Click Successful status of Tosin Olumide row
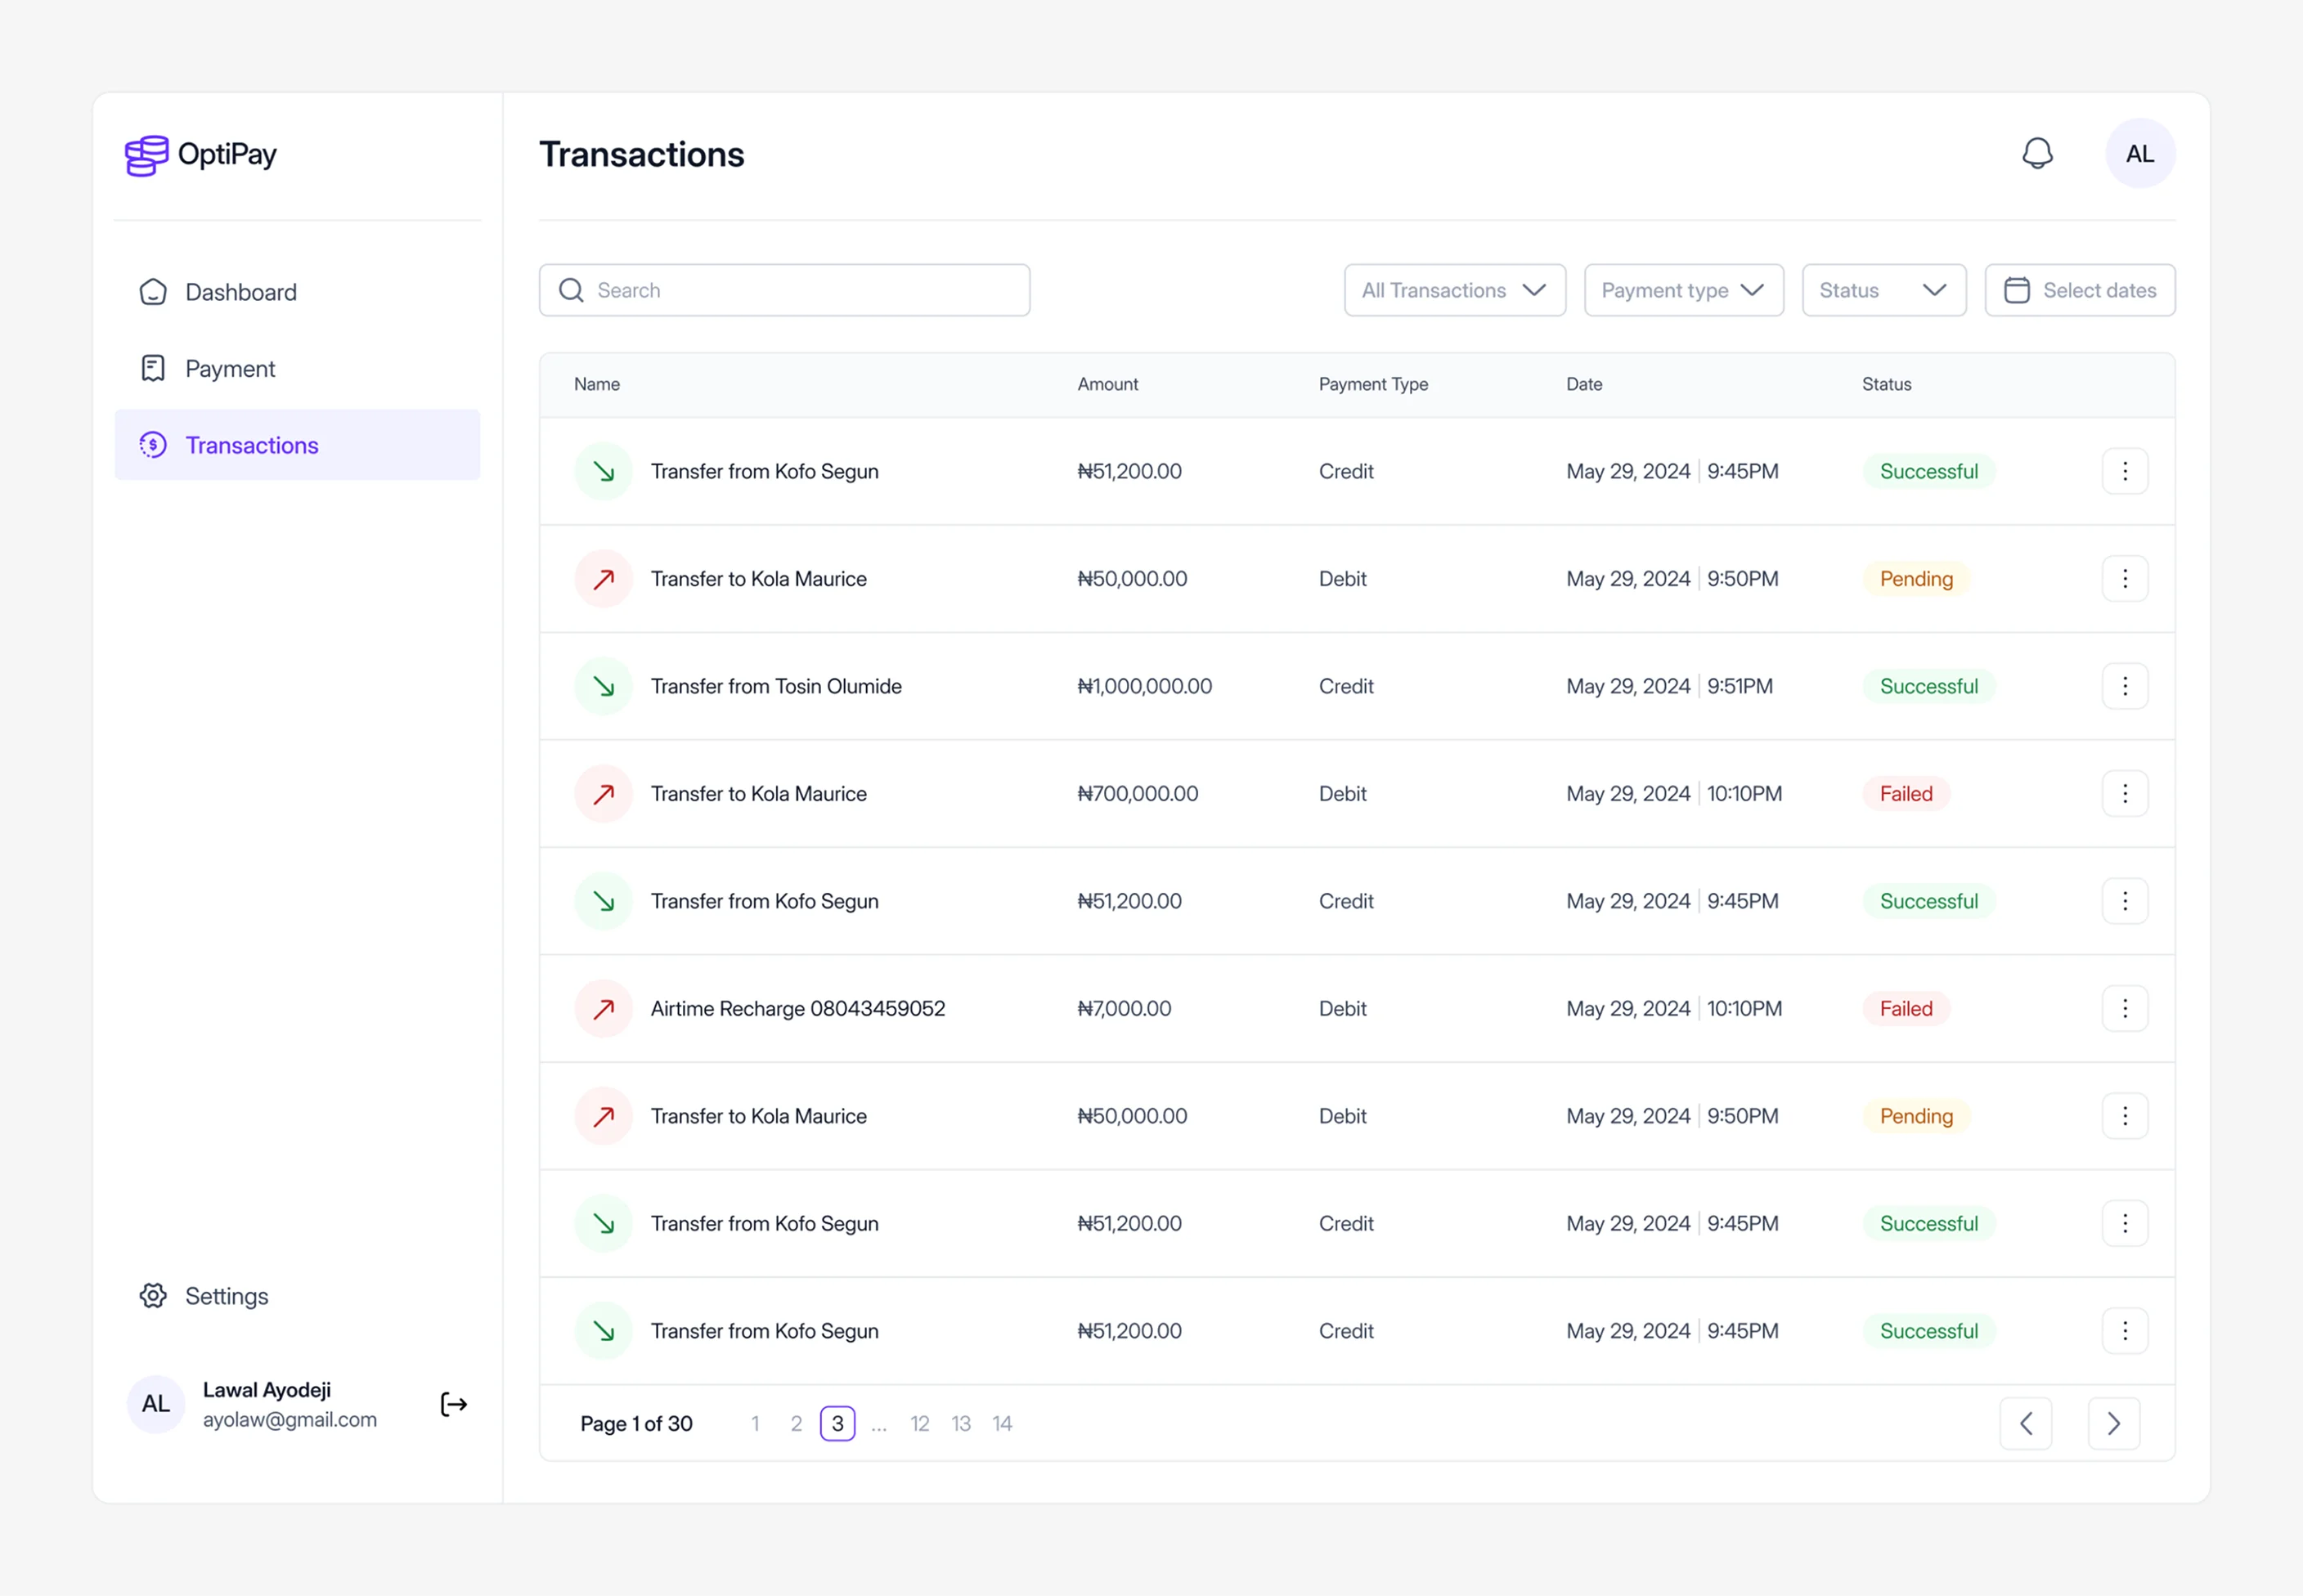 click(1929, 686)
